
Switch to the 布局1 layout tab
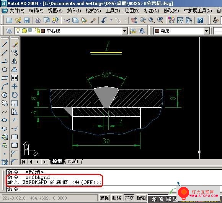tap(73, 161)
